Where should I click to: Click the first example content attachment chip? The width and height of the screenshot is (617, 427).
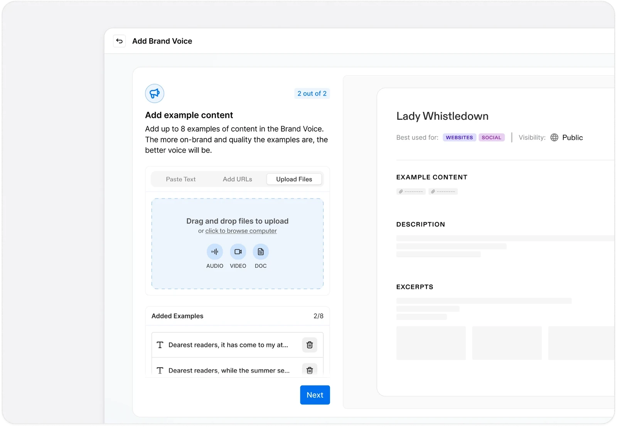(411, 191)
